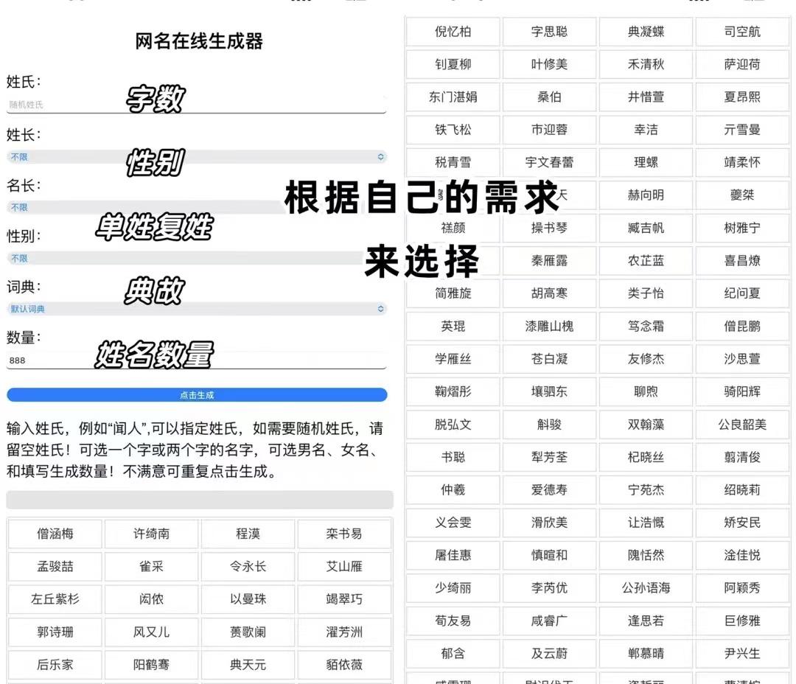Screen dimensions: 796x684
Task: Select the generated name 僧涵梅
Action: pyautogui.click(x=54, y=534)
